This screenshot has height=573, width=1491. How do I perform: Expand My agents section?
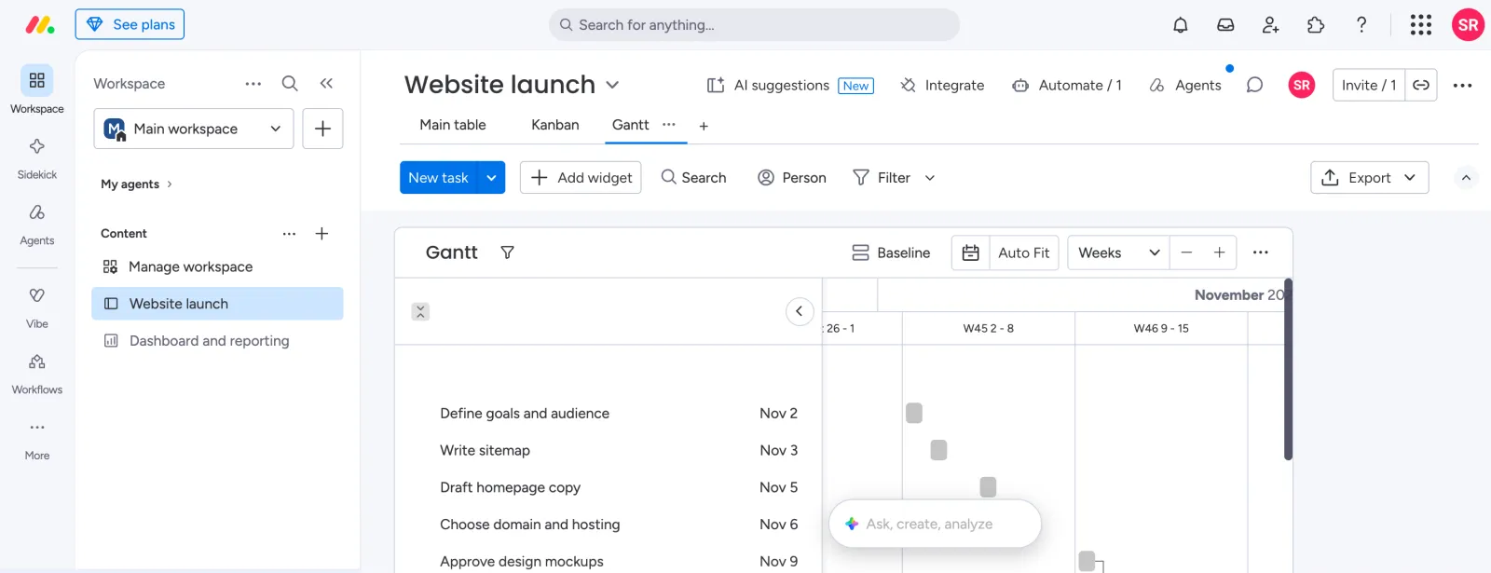click(x=136, y=184)
